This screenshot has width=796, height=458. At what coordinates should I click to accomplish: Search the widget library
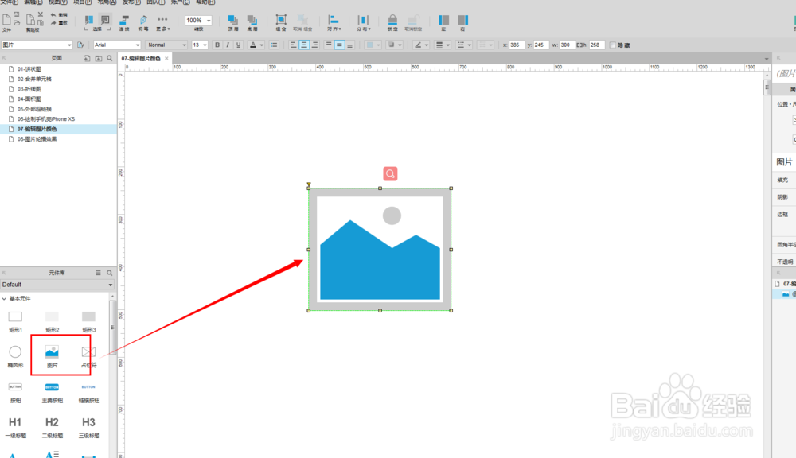pyautogui.click(x=109, y=273)
